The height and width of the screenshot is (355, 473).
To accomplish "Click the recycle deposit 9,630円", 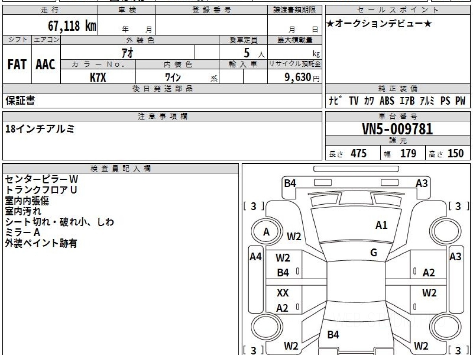I will coord(302,77).
